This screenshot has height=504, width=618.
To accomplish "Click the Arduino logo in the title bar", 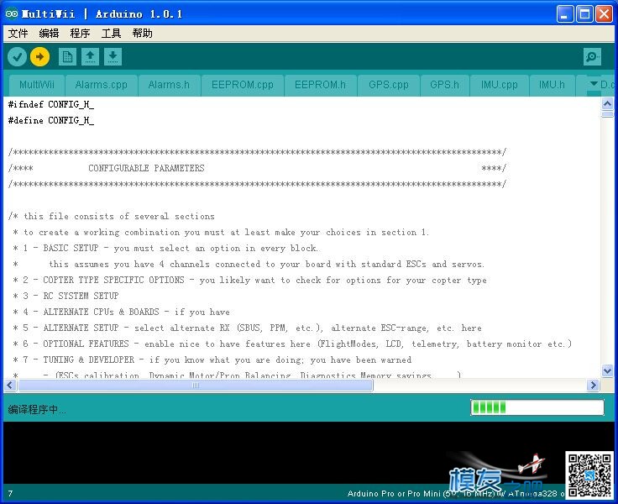I will tap(12, 13).
